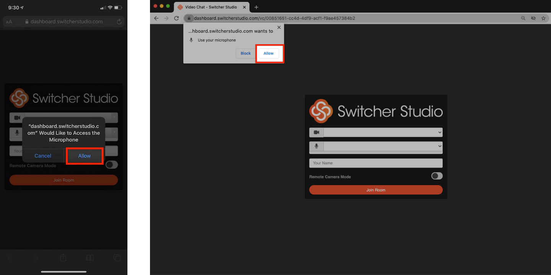The height and width of the screenshot is (275, 551).
Task: Click the lock site-info icon in Chrome
Action: pyautogui.click(x=189, y=18)
